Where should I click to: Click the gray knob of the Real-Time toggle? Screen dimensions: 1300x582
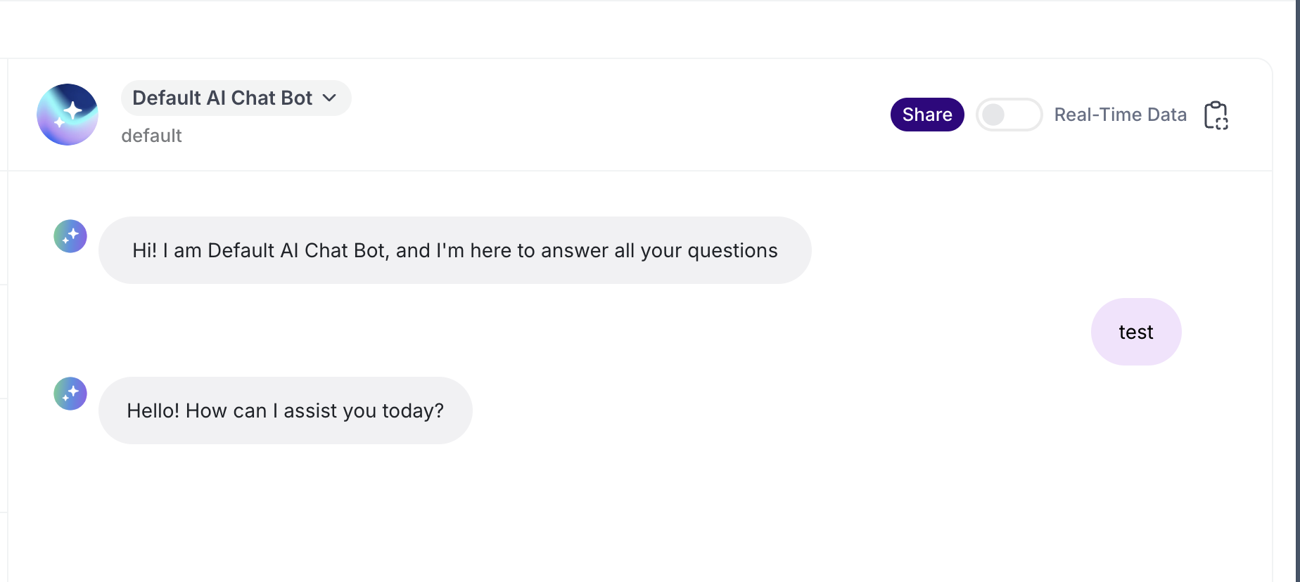(x=993, y=115)
